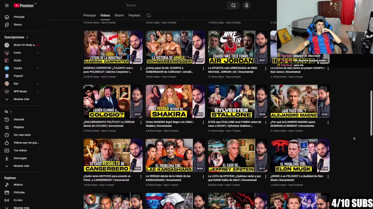Viewport: 373px width, 209px height.
Task: Play the Canserbero thumbnail
Action: pyautogui.click(x=113, y=155)
